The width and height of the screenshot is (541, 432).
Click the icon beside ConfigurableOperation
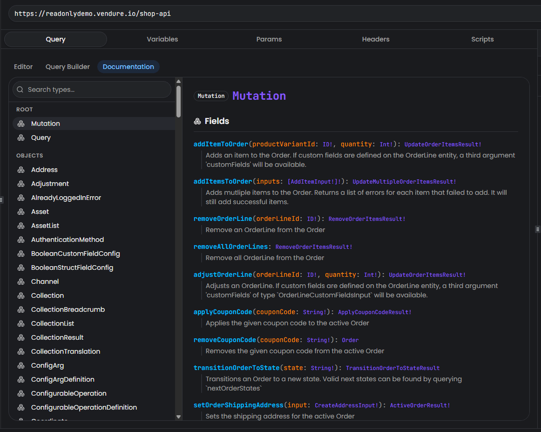point(21,394)
